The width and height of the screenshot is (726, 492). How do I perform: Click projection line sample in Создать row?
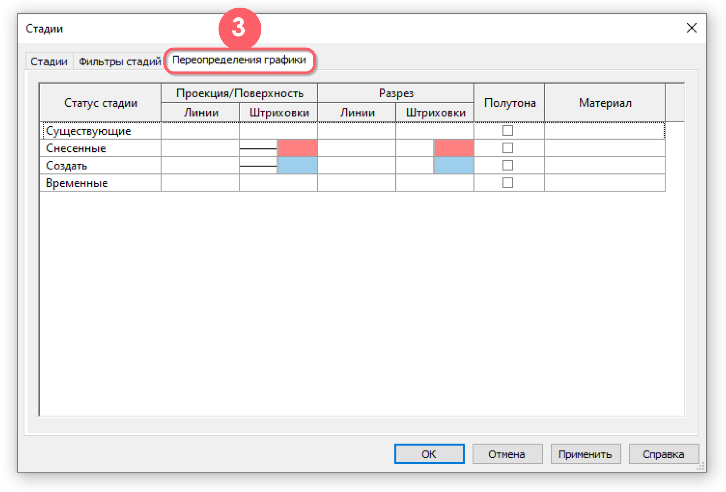click(258, 166)
